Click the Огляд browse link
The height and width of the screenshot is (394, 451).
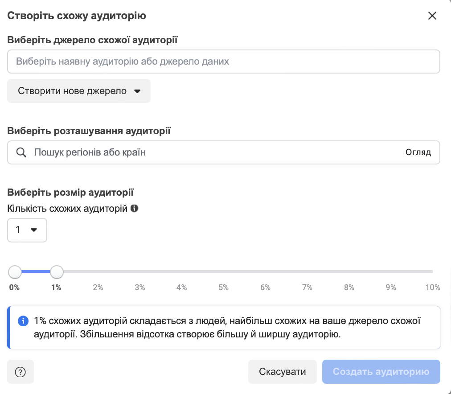click(x=418, y=152)
